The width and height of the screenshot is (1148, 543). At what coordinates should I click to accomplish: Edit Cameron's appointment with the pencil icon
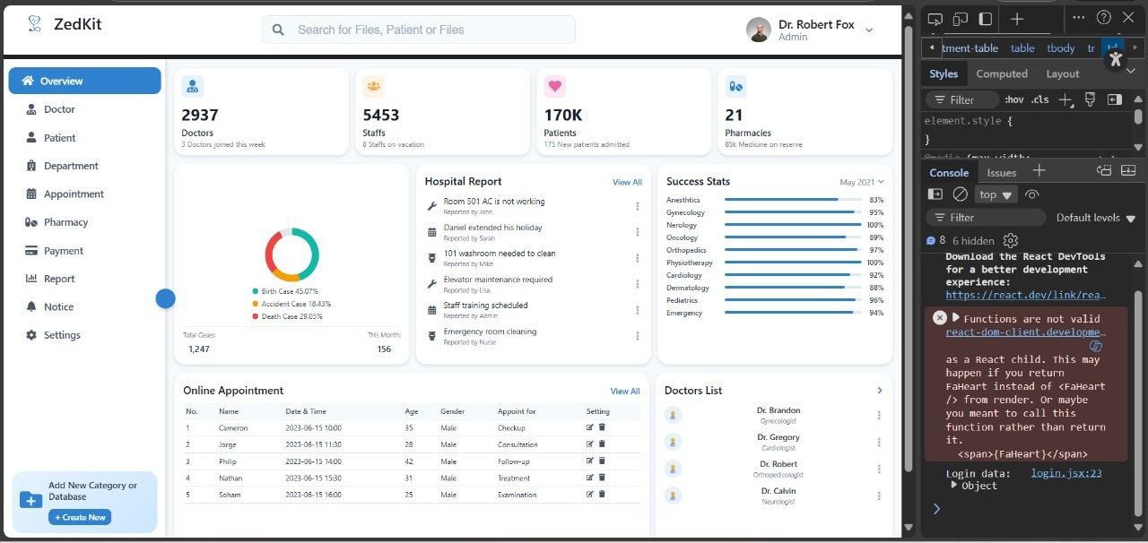[x=589, y=428]
